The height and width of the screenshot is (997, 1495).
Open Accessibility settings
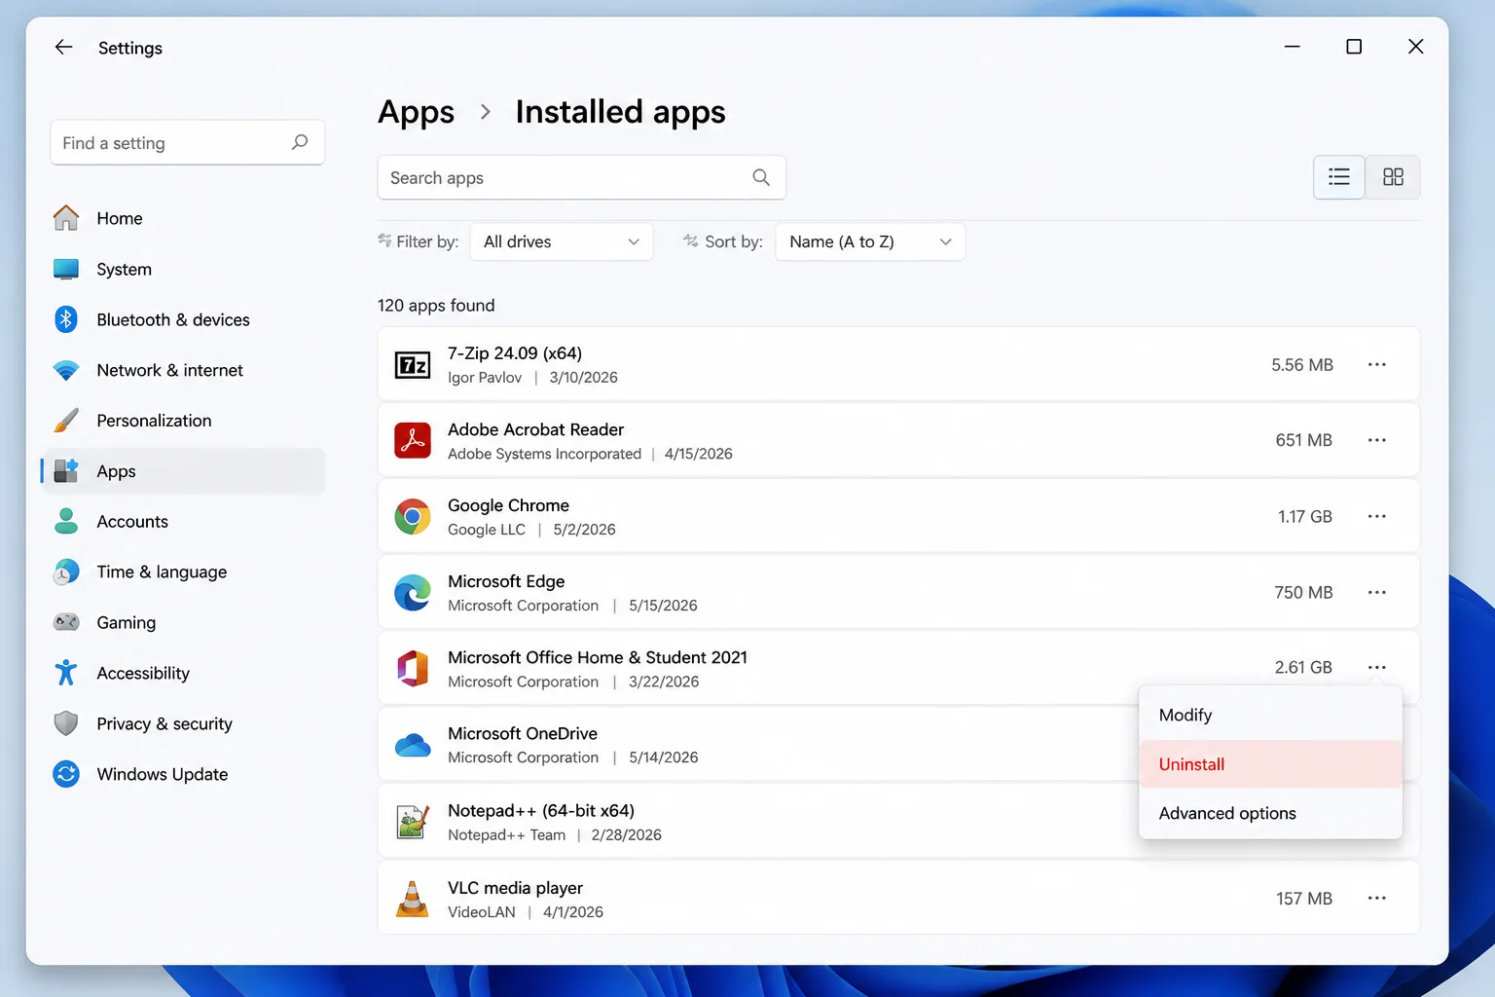(183, 674)
